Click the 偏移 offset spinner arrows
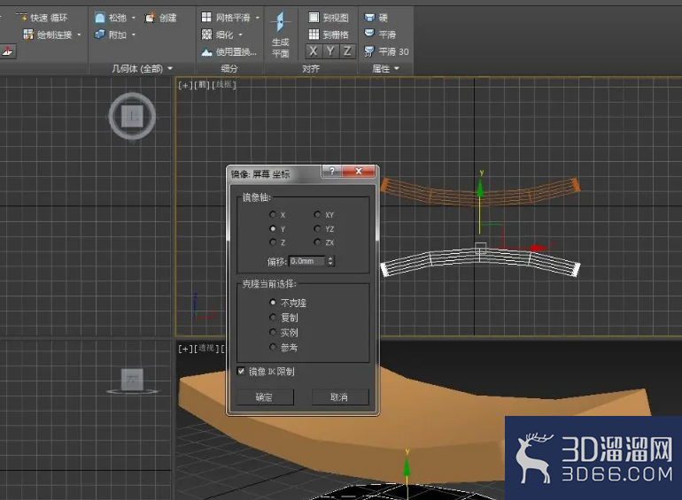682x500 pixels. coord(330,261)
